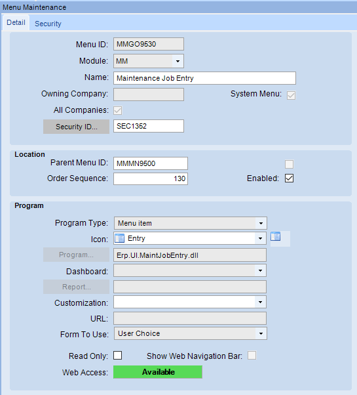Viewport: 357px width, 395px height.
Task: Click the Entry icon preview beside Icon dropdown
Action: pos(276,237)
